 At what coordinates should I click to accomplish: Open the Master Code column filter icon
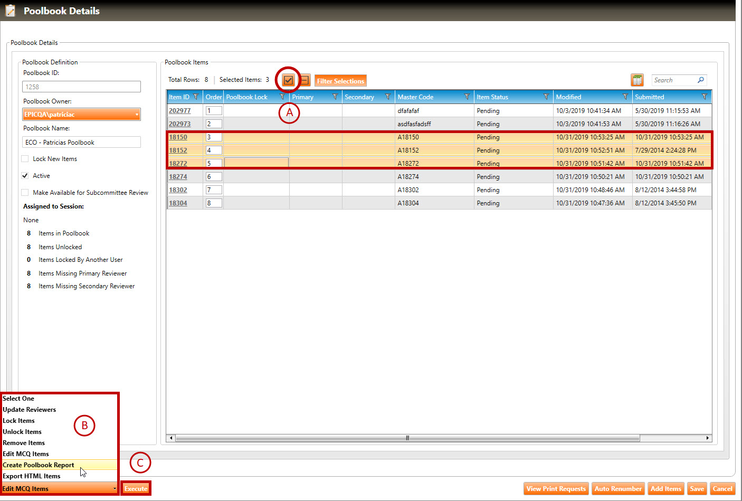467,97
